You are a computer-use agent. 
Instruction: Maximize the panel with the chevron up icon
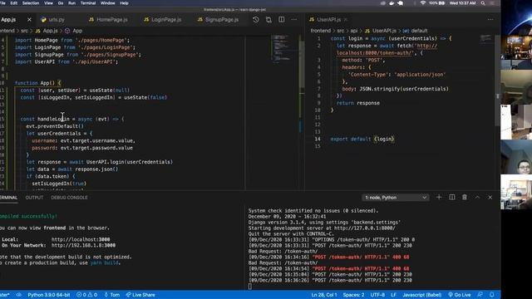pyautogui.click(x=477, y=198)
